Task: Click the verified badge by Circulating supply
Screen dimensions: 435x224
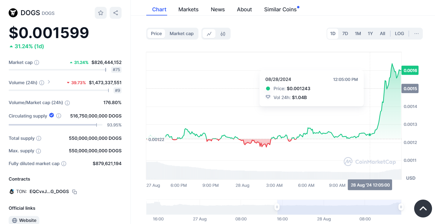Action: [x=52, y=115]
